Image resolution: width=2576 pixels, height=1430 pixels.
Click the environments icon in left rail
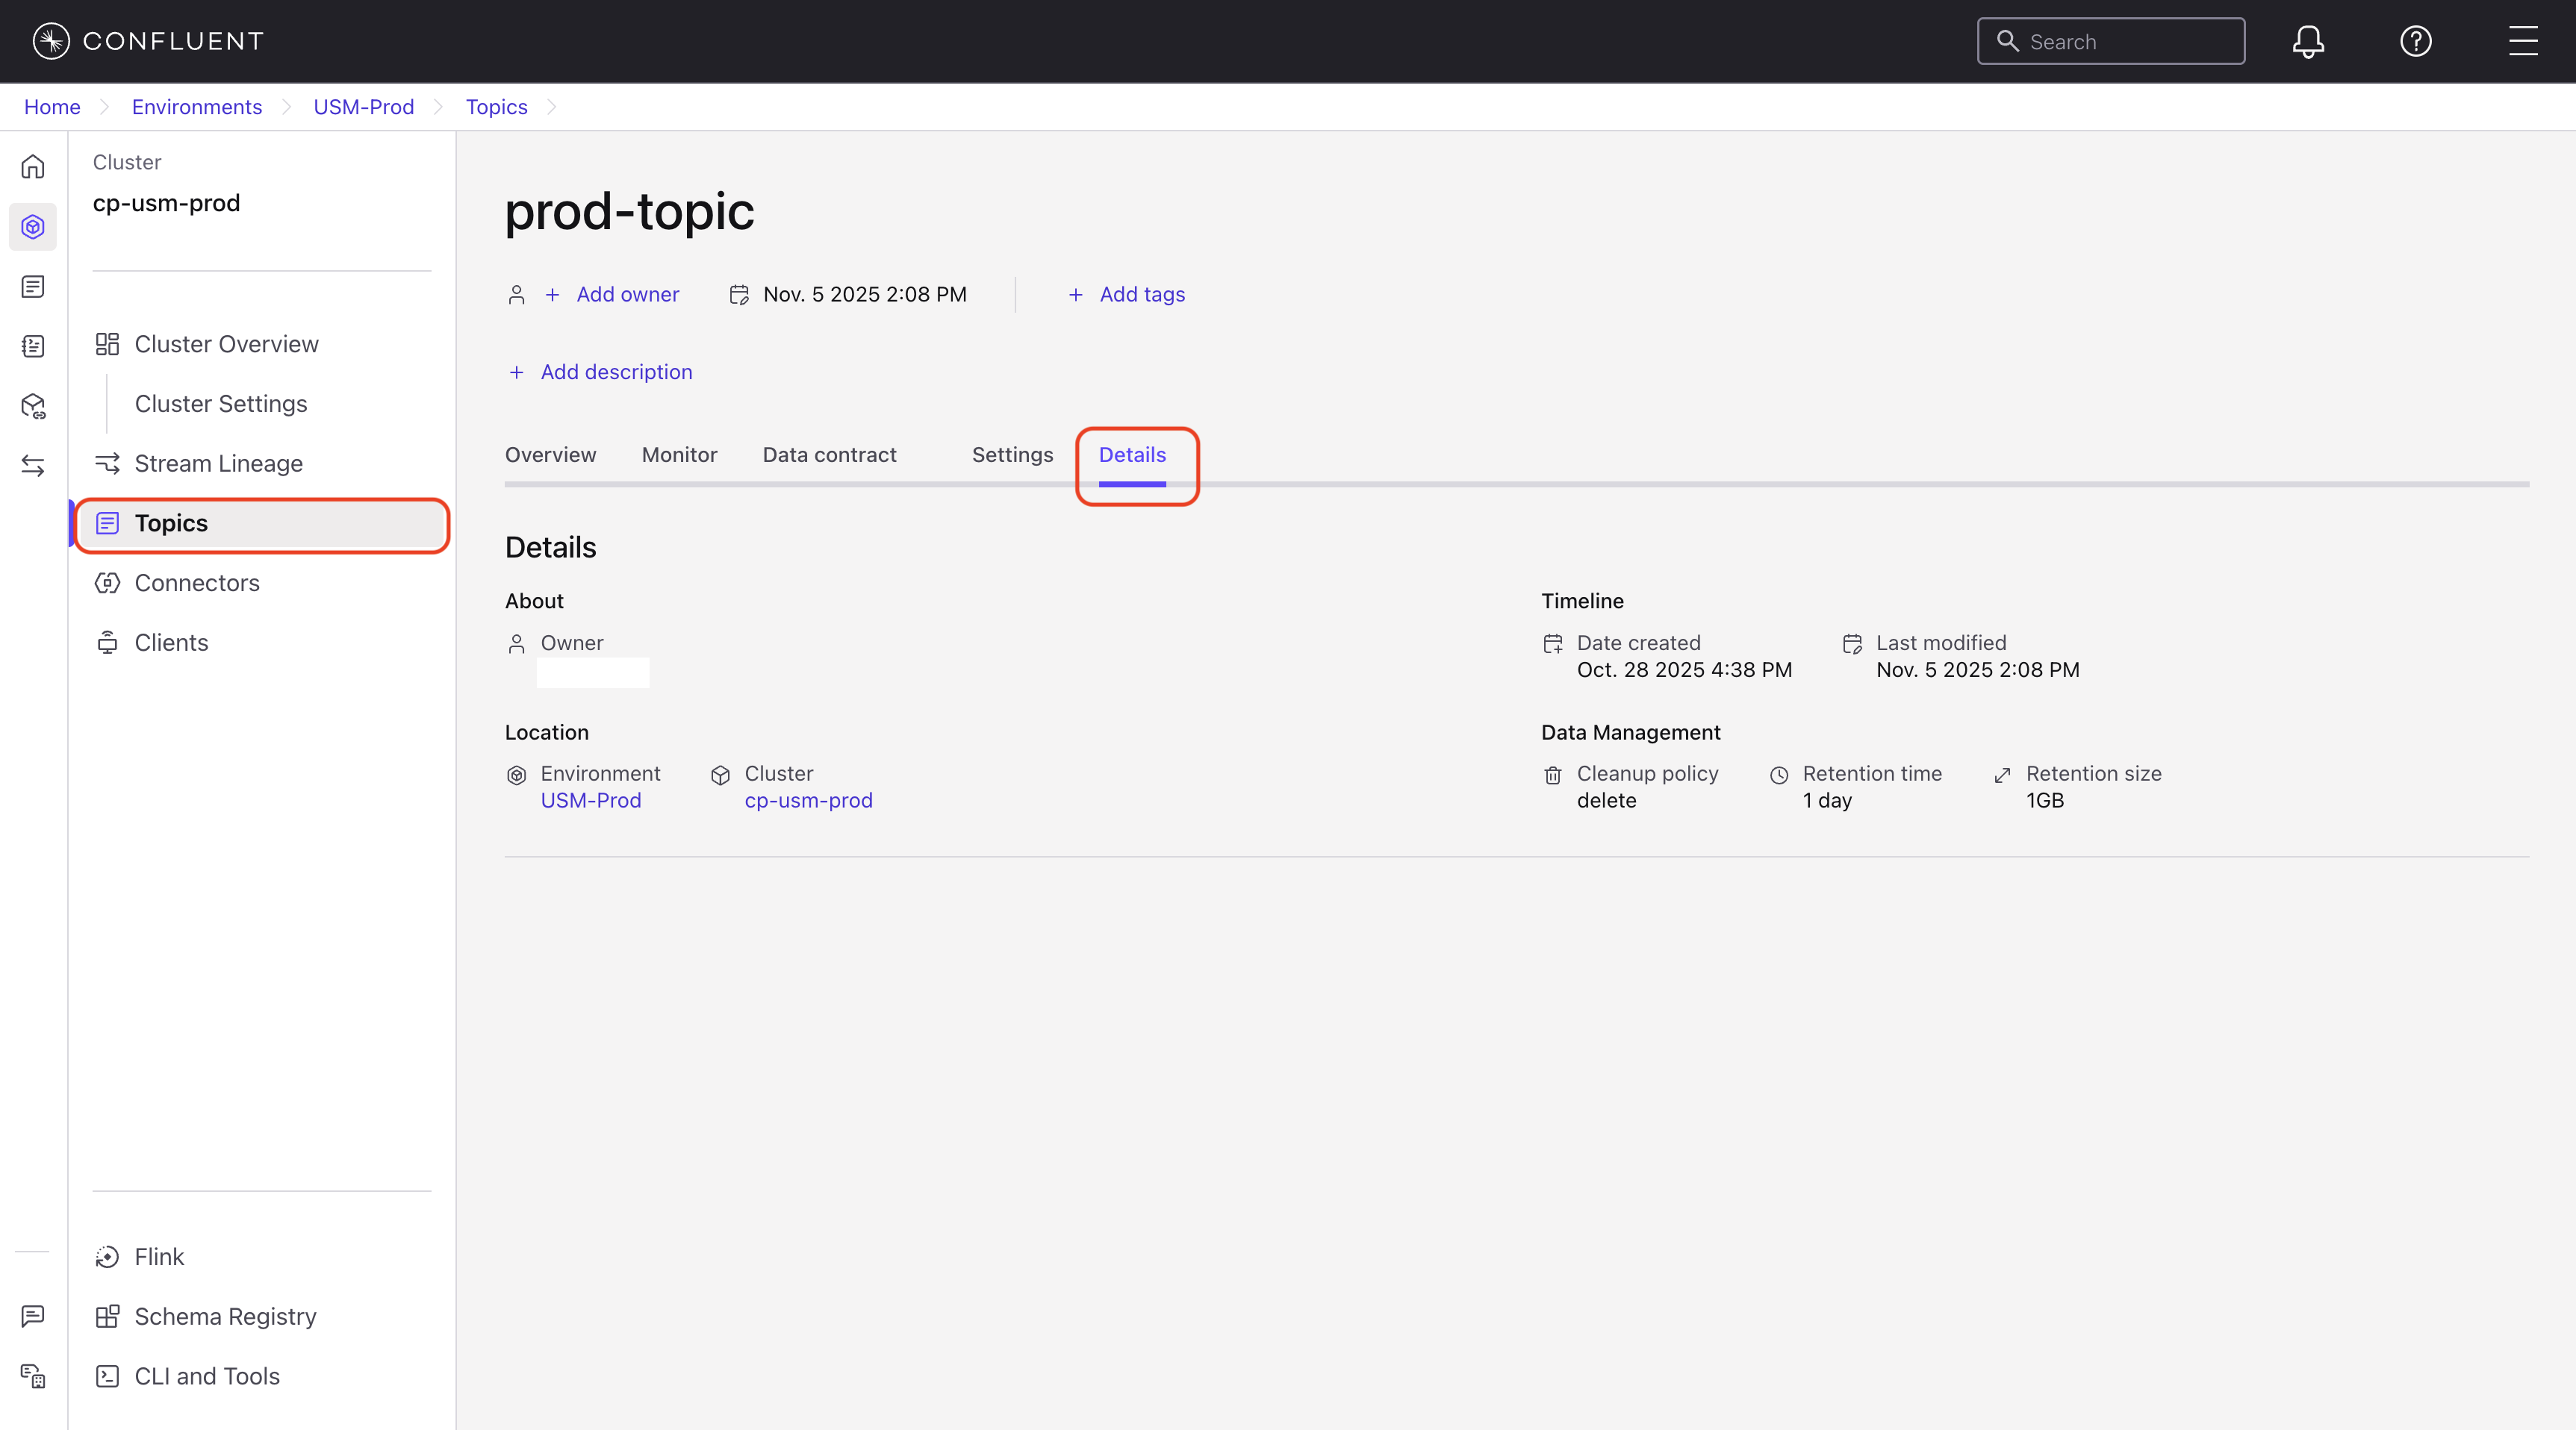[33, 227]
